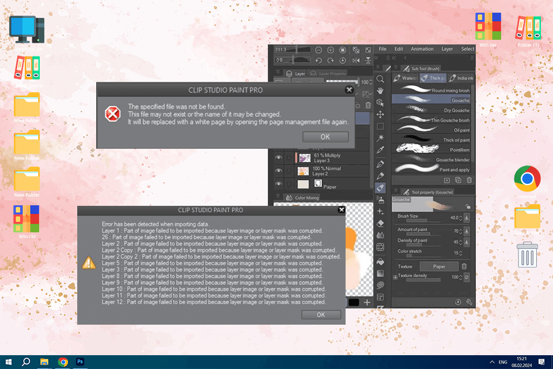Reset canvas rotation
553x369 pixels.
coord(342,61)
